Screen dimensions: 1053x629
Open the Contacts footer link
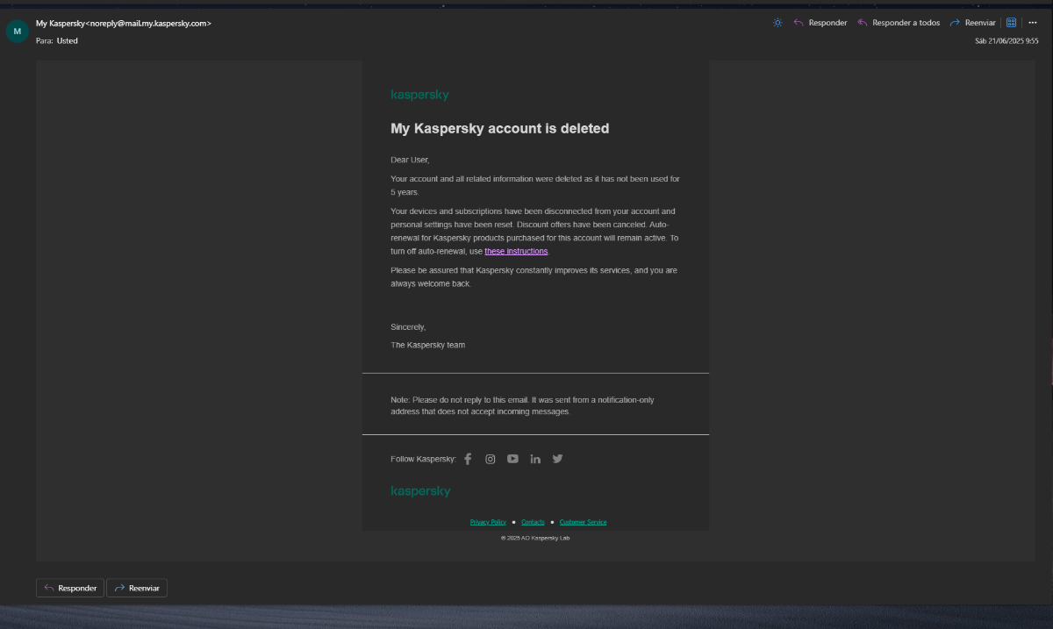[x=534, y=522]
